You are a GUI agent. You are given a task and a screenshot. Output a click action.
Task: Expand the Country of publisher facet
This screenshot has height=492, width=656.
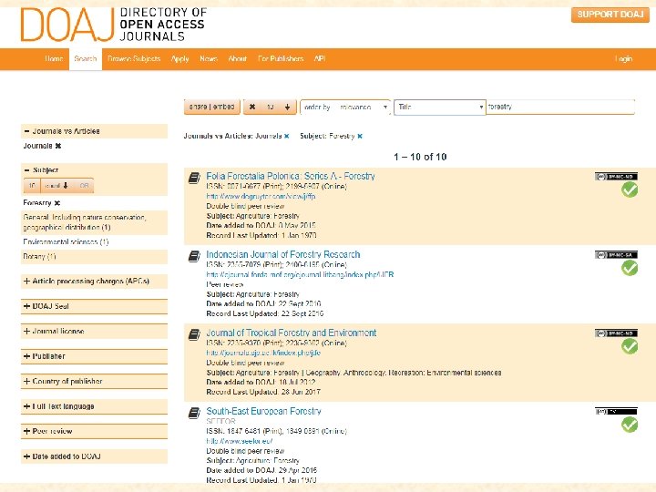click(94, 382)
